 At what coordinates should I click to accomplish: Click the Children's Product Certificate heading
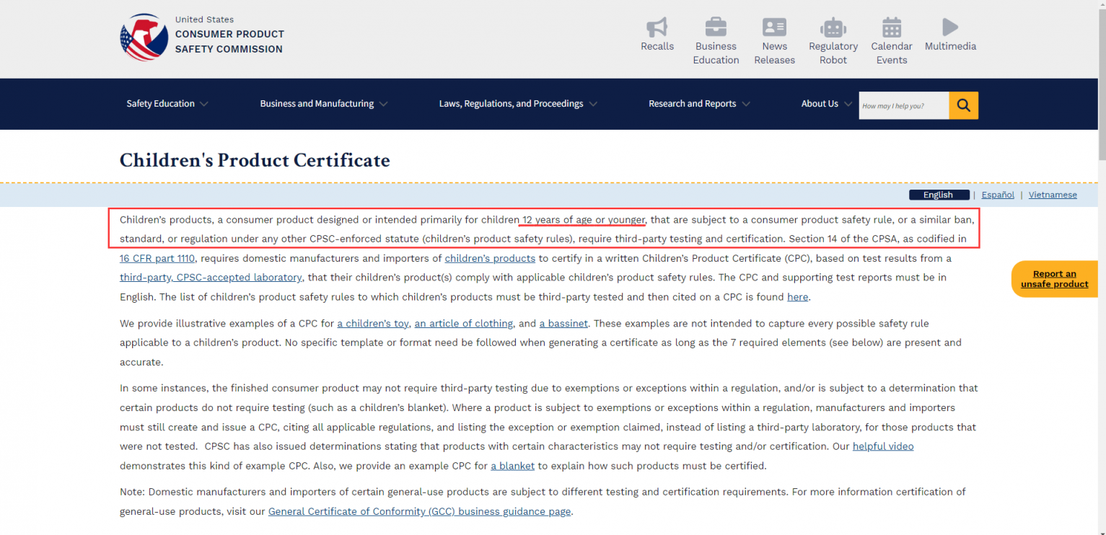[x=255, y=160]
